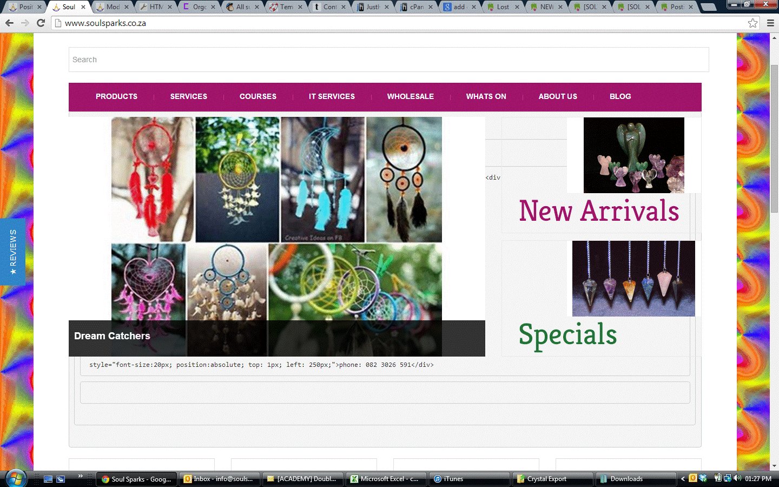Image resolution: width=779 pixels, height=487 pixels.
Task: Switch to the 'Lost' browser tab
Action: click(x=502, y=7)
